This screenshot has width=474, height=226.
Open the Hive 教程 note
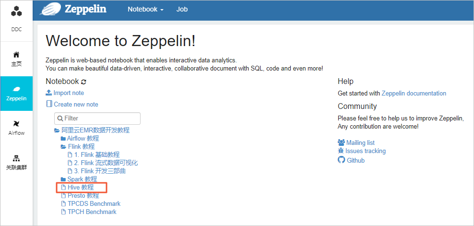81,188
